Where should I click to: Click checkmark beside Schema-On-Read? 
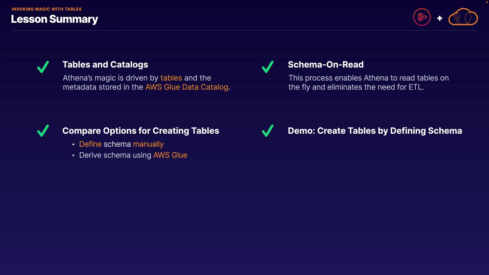[268, 67]
